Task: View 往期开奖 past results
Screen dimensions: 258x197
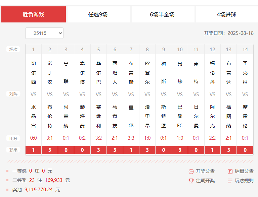Action: [x=205, y=181]
